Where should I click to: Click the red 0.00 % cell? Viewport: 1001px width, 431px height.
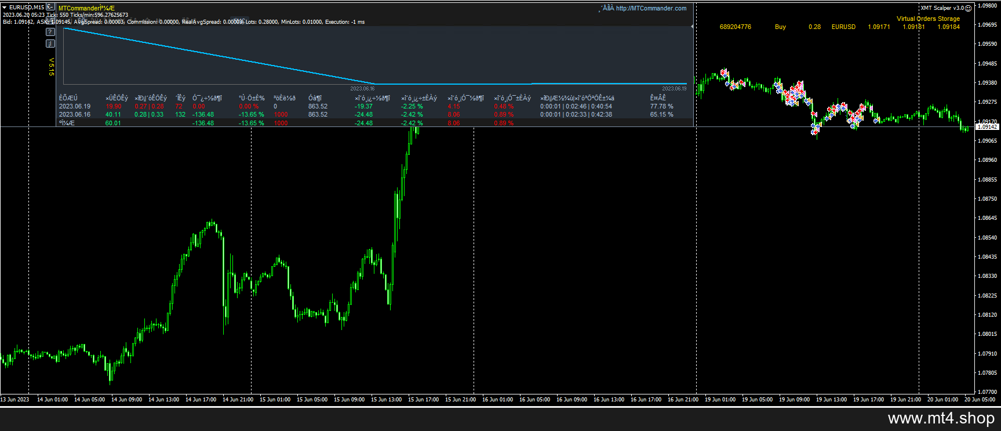(x=249, y=106)
